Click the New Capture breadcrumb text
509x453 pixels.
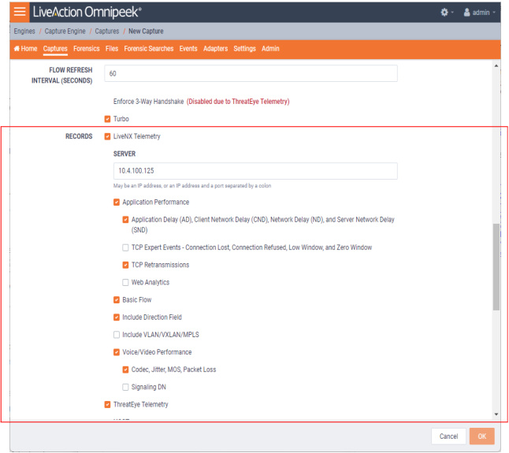[146, 32]
